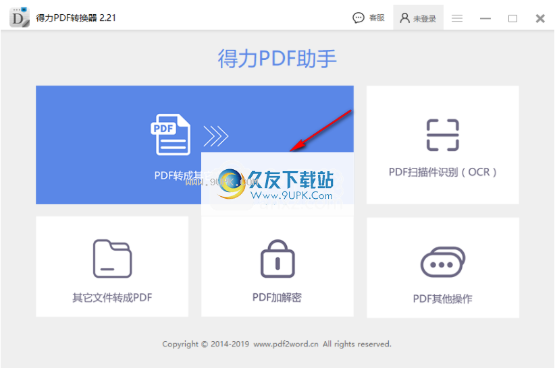Click the 得力PDF转换器 2.21 title text

pos(76,18)
